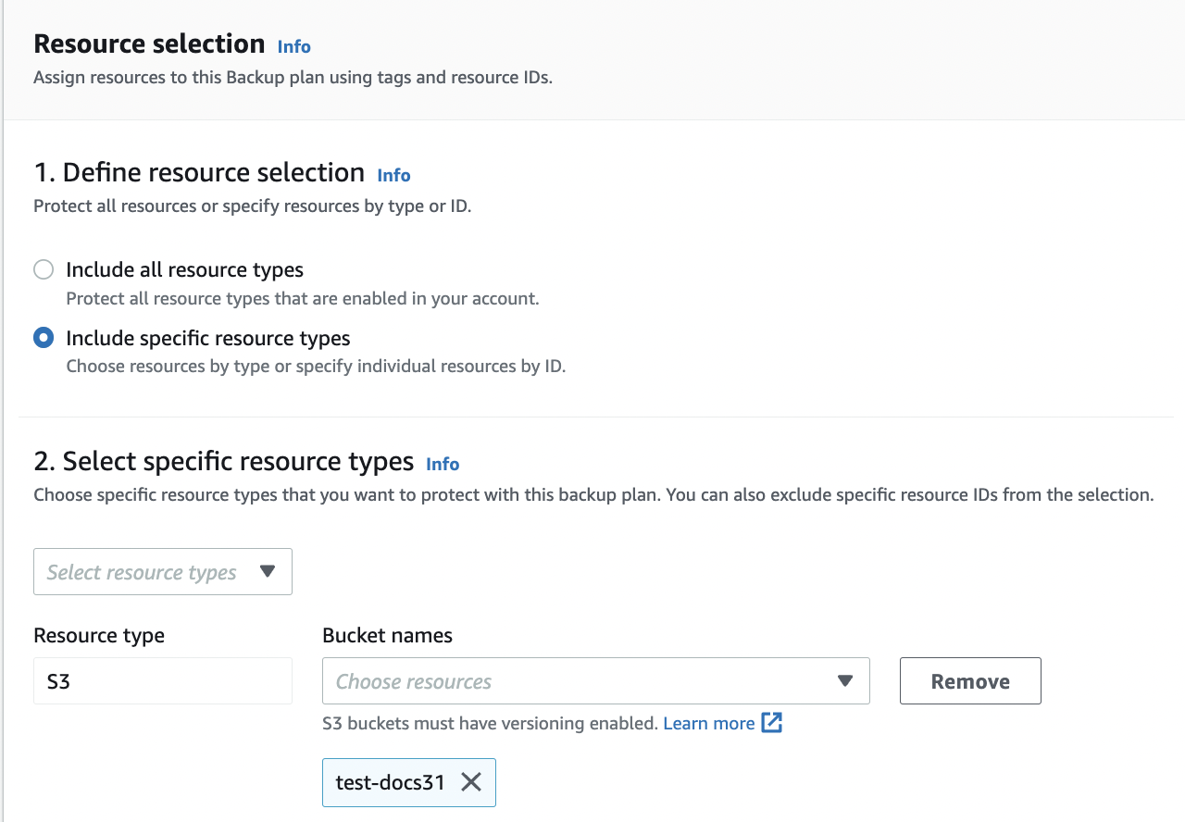The width and height of the screenshot is (1185, 822).
Task: Open the Learn more link
Action: click(709, 723)
